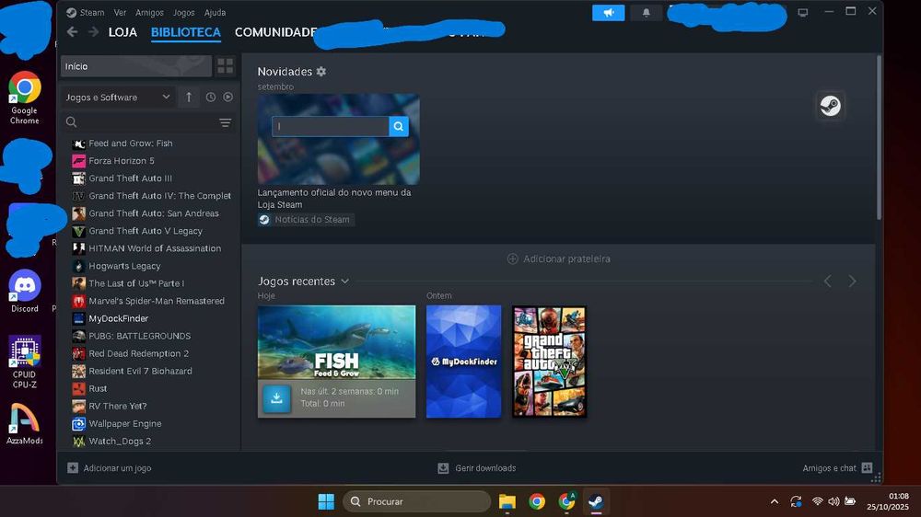The image size is (921, 517).
Task: Open the Steam menu
Action: (x=85, y=12)
